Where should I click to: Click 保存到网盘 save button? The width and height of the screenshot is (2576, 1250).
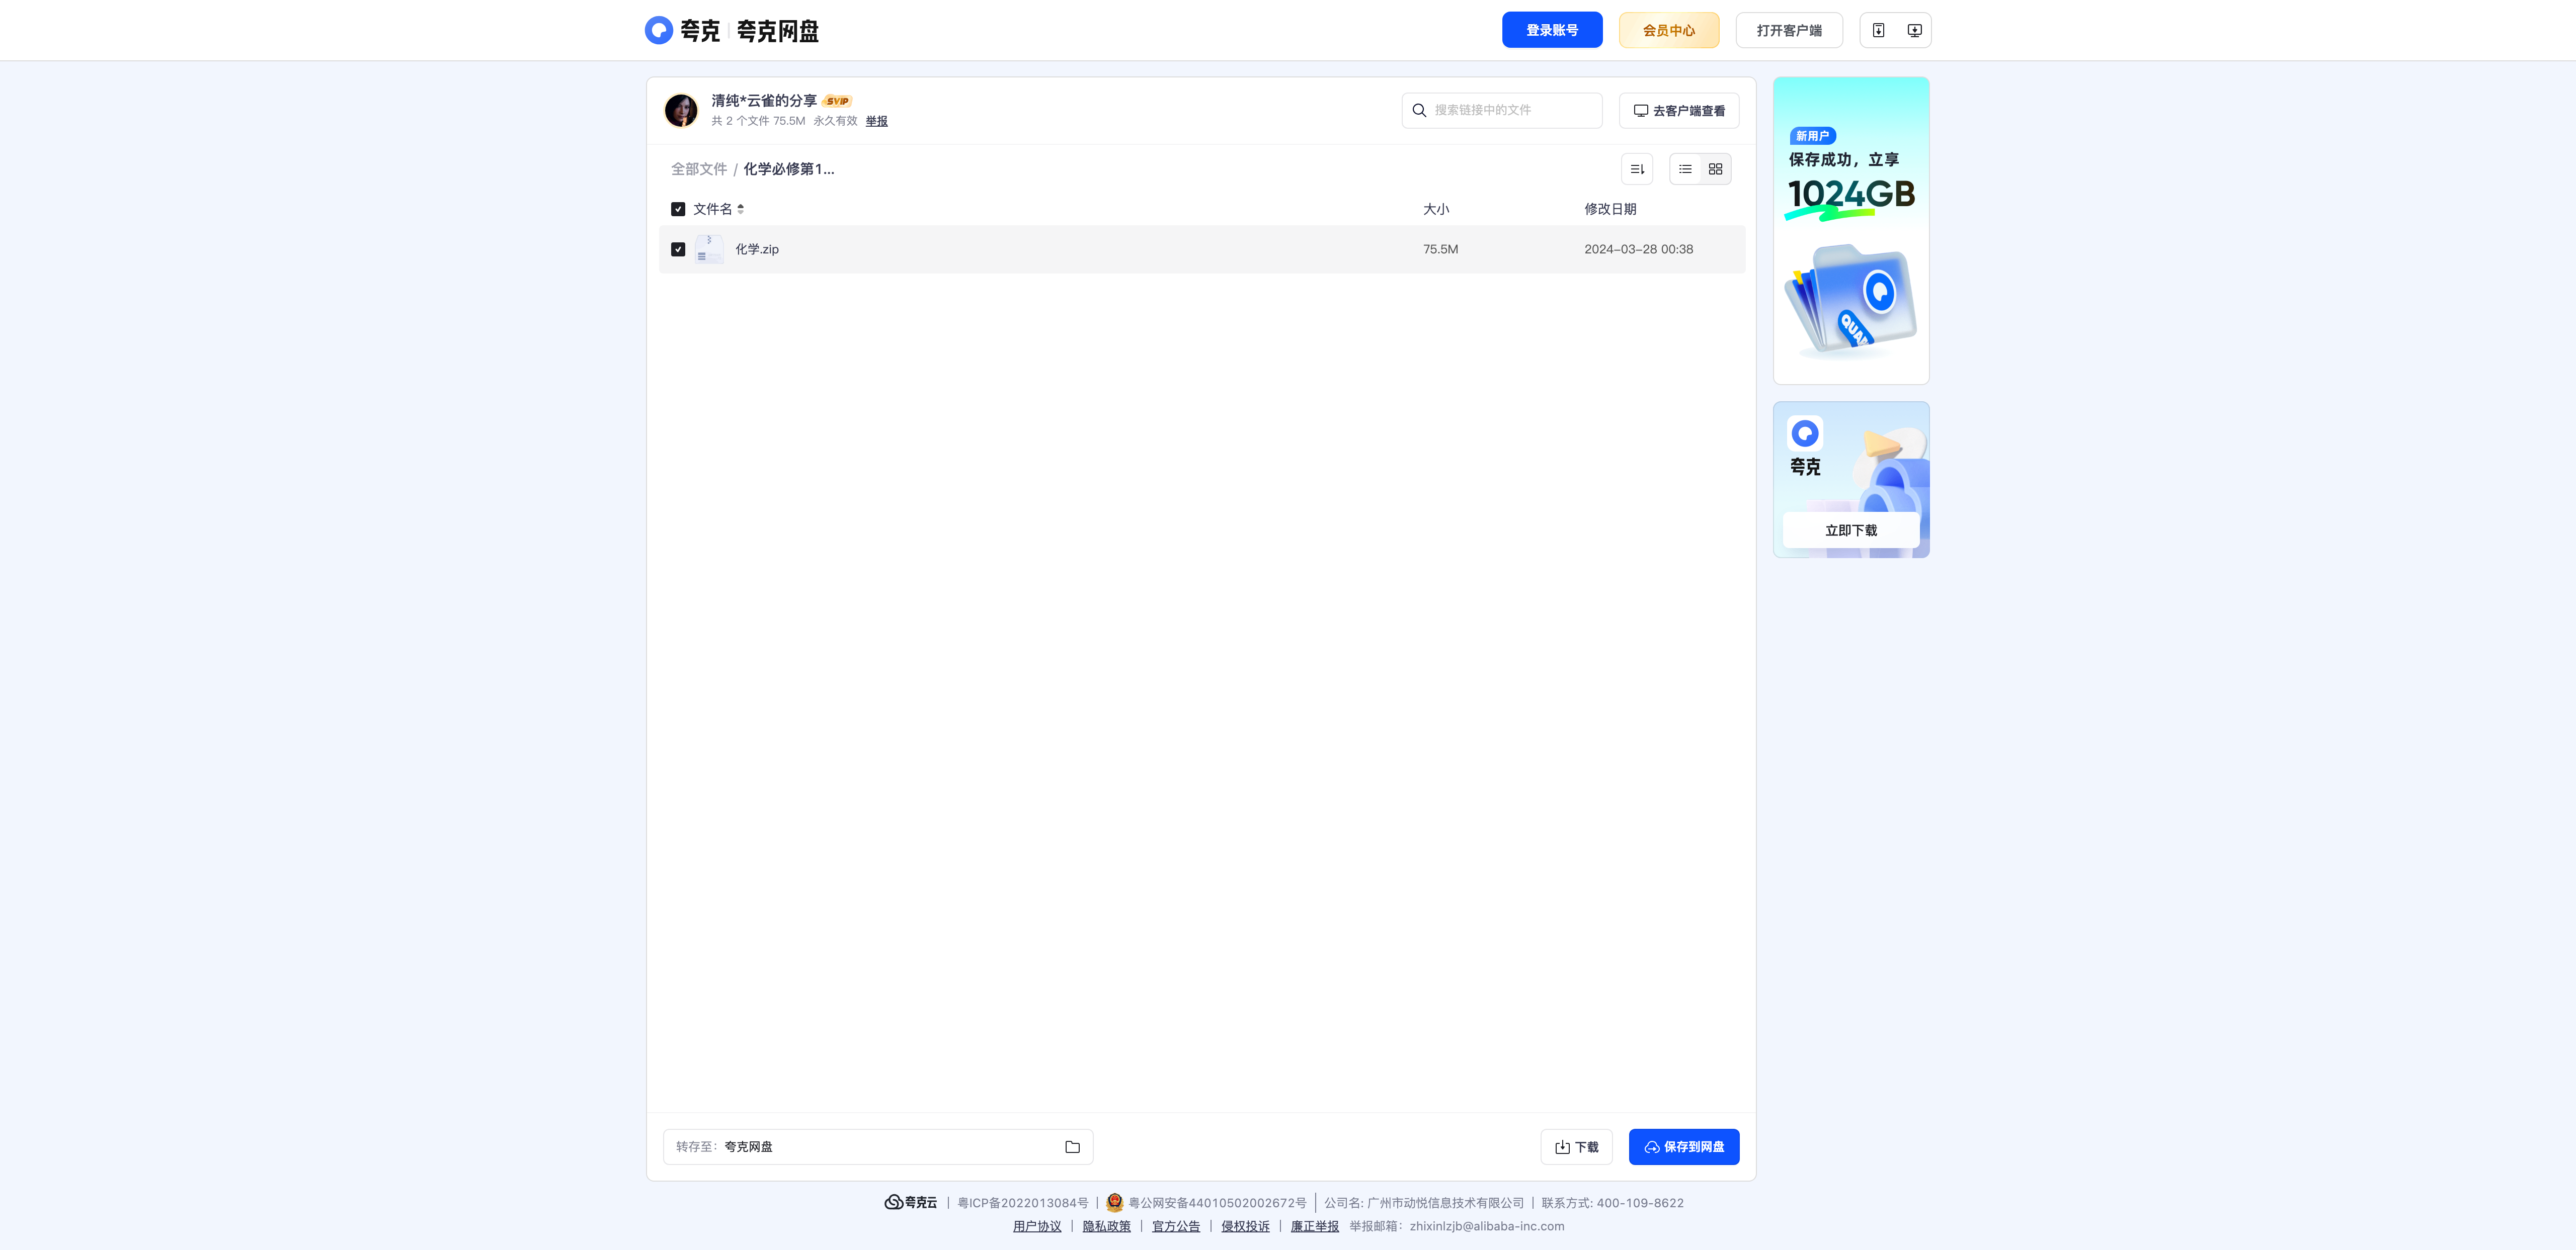[x=1684, y=1147]
